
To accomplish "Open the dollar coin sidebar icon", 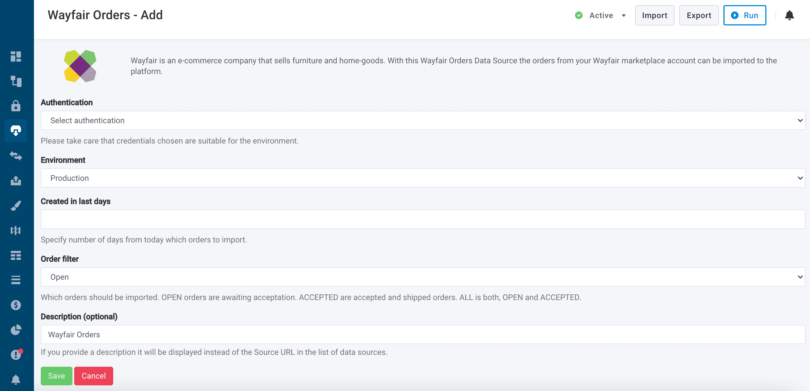I will pyautogui.click(x=16, y=305).
